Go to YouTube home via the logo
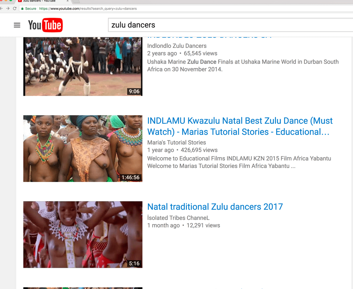The width and height of the screenshot is (353, 289). click(x=45, y=25)
